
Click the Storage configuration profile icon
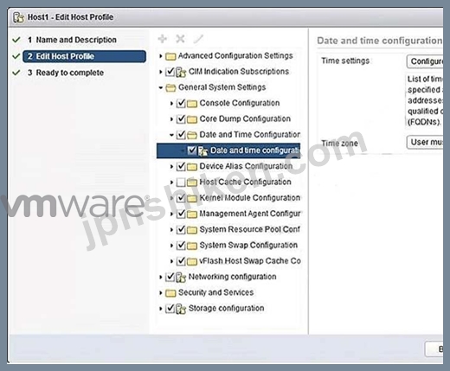point(181,309)
